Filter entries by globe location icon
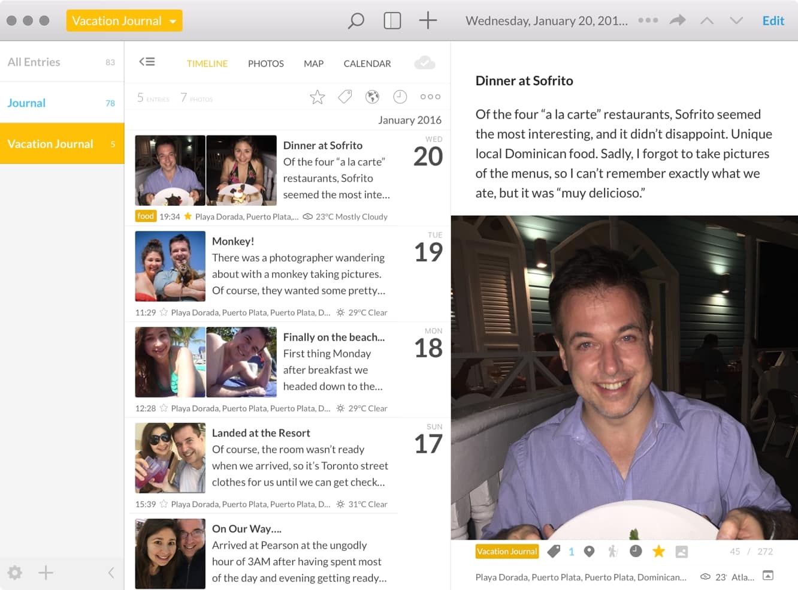 point(373,97)
